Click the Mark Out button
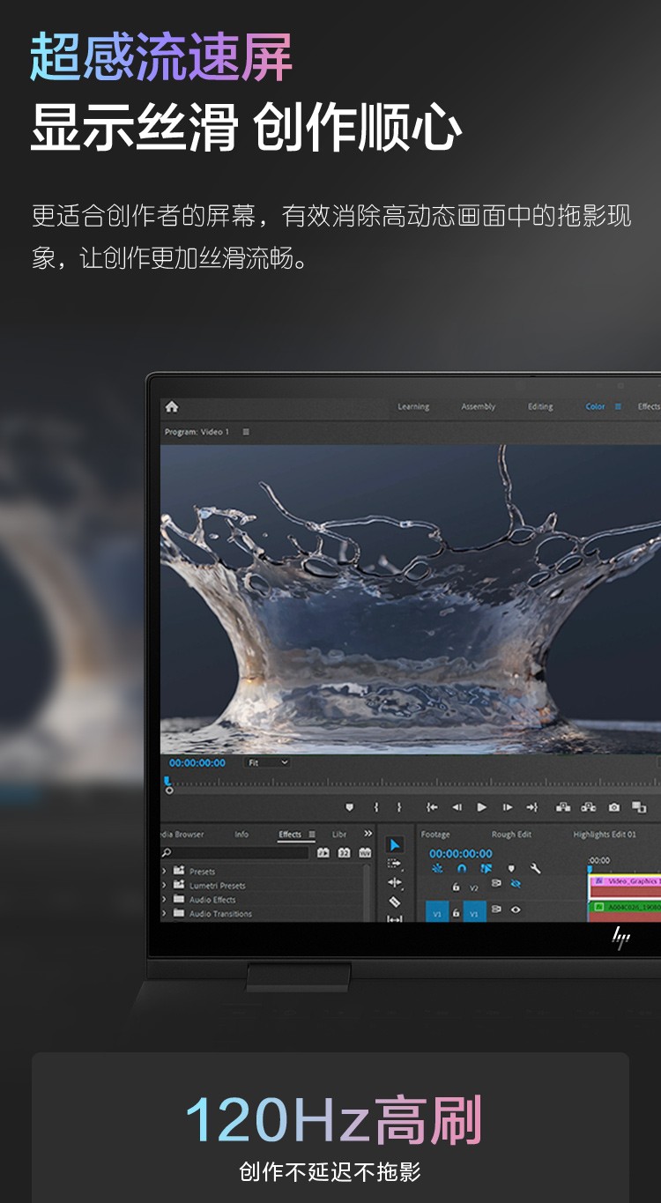Image resolution: width=661 pixels, height=1203 pixels. [x=398, y=806]
